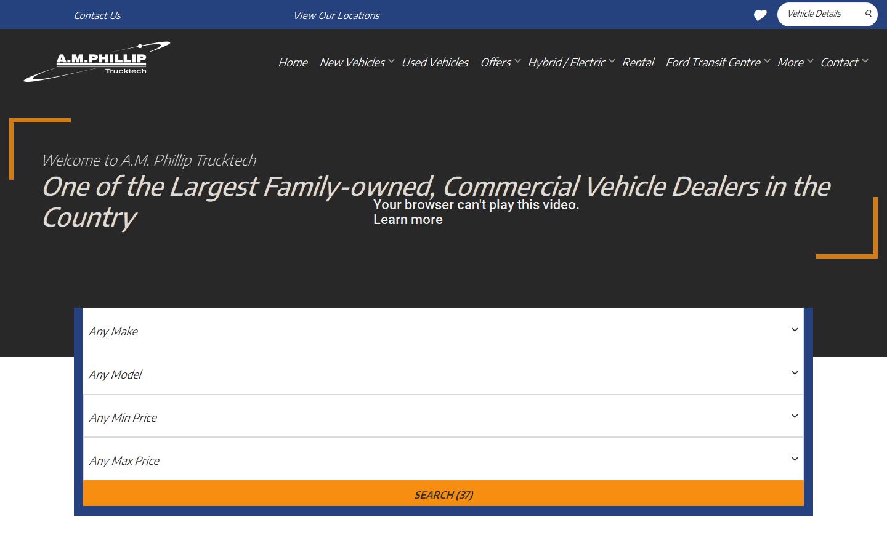Select the Home menu item
887x554 pixels.
[x=293, y=62]
